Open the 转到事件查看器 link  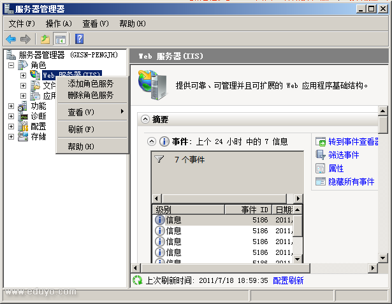[353, 141]
